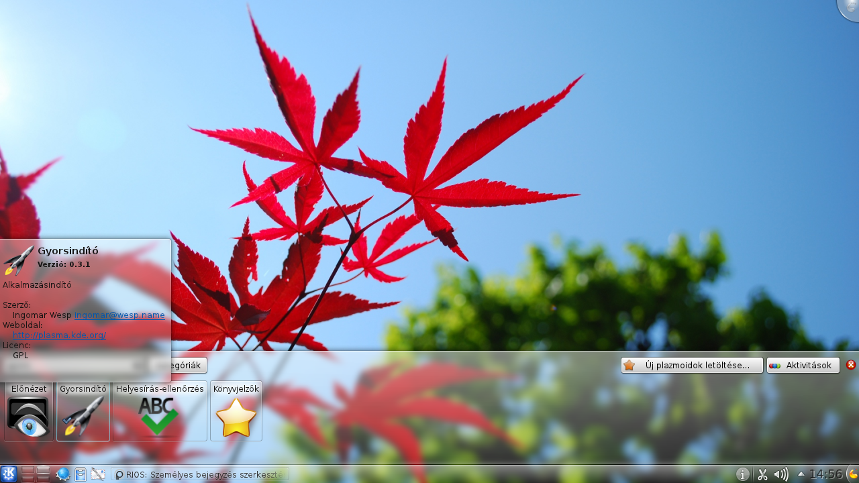859x483 pixels.
Task: Expand hidden system tray icons arrow
Action: pyautogui.click(x=801, y=474)
